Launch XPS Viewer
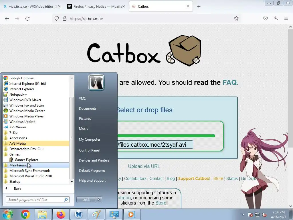 tap(18, 127)
